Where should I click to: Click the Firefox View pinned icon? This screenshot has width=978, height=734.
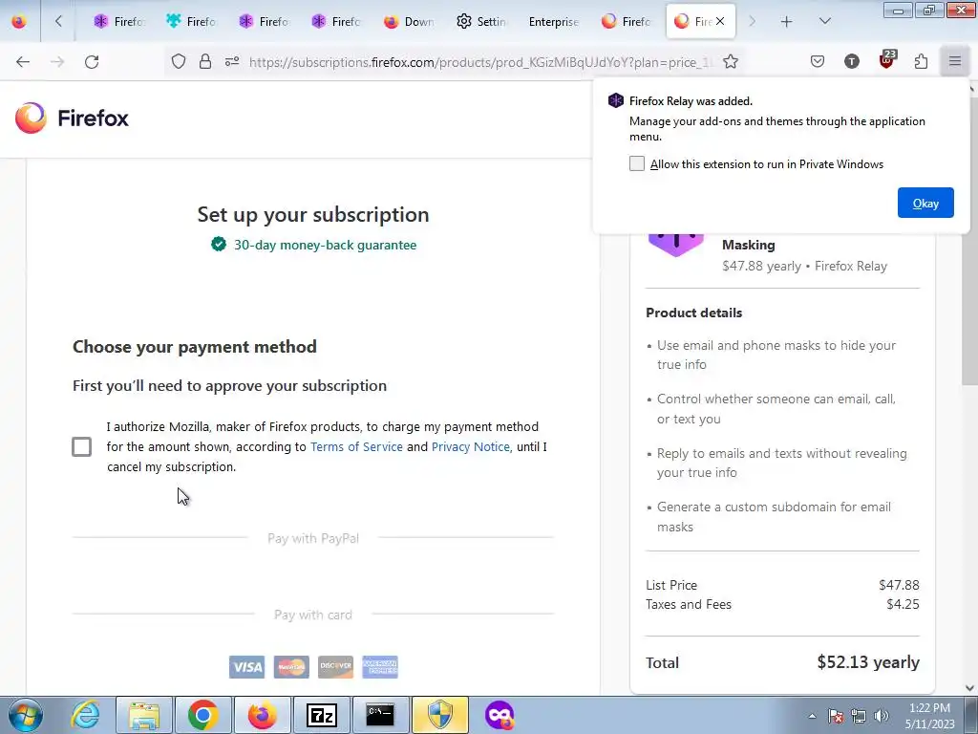(19, 21)
